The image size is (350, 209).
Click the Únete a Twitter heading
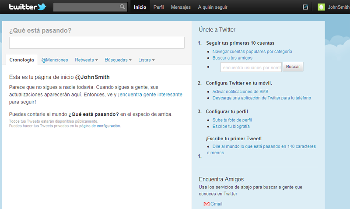coord(217,30)
